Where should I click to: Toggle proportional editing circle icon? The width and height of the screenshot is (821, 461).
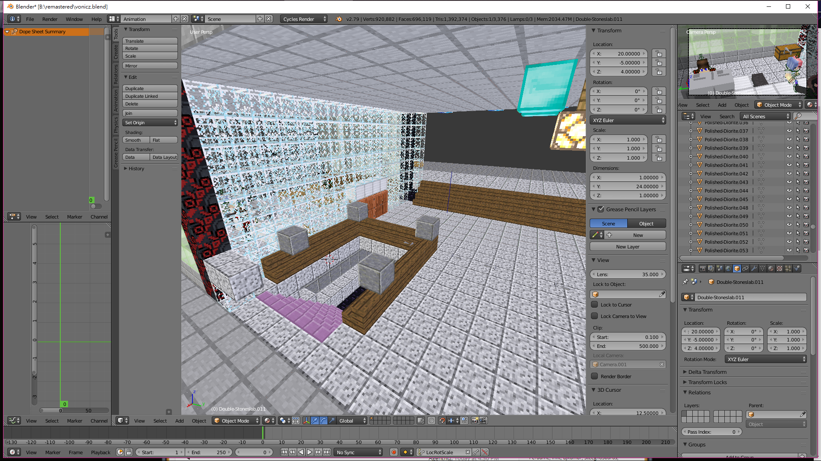tap(431, 420)
